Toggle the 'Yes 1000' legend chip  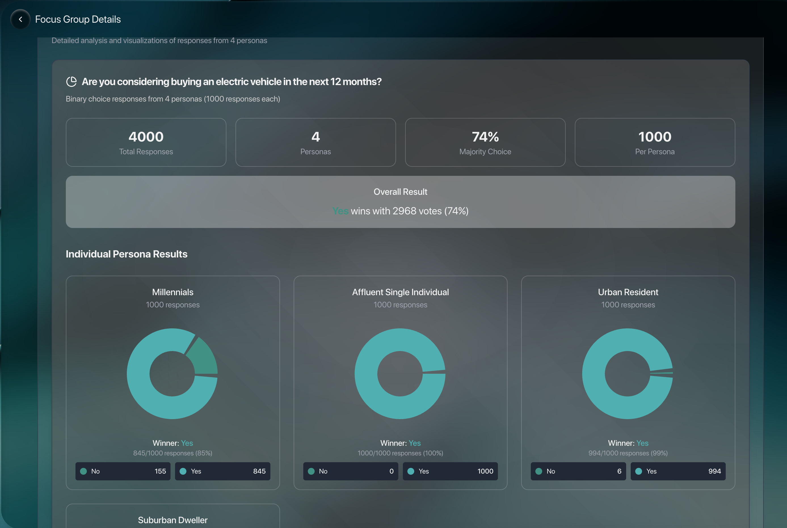point(451,471)
